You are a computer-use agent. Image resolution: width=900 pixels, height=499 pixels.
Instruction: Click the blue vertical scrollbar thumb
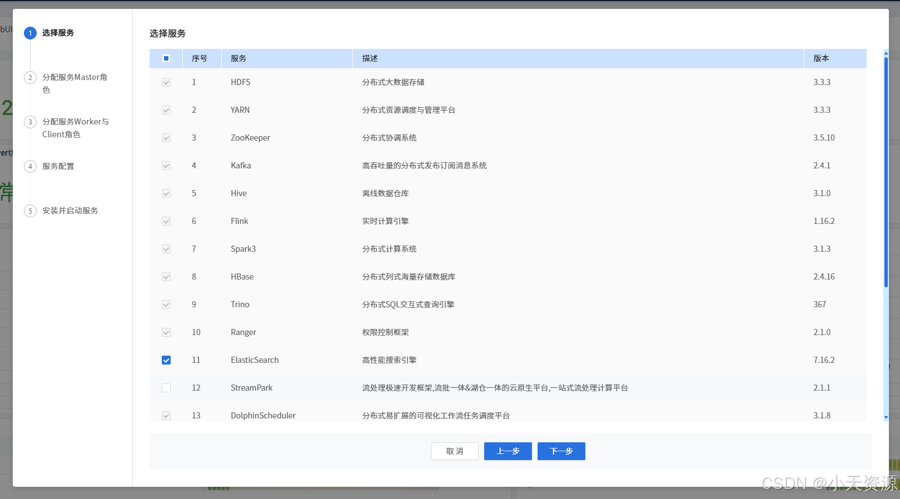click(x=886, y=172)
